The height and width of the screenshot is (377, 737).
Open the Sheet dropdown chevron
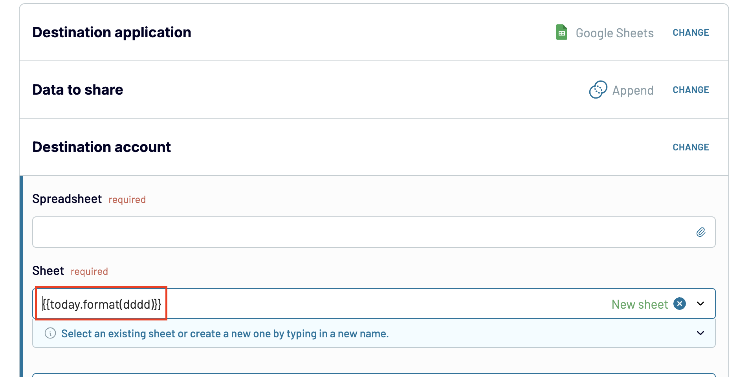[x=700, y=304]
